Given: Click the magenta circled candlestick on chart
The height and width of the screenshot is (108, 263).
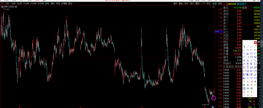Looking at the screenshot, I should pos(214,98).
